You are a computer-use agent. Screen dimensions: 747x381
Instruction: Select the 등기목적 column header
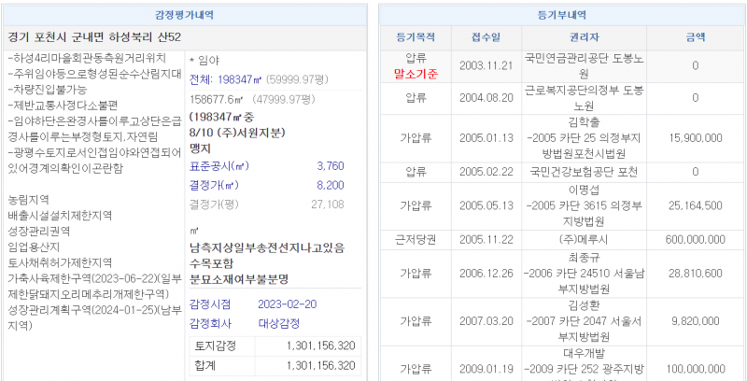[416, 37]
